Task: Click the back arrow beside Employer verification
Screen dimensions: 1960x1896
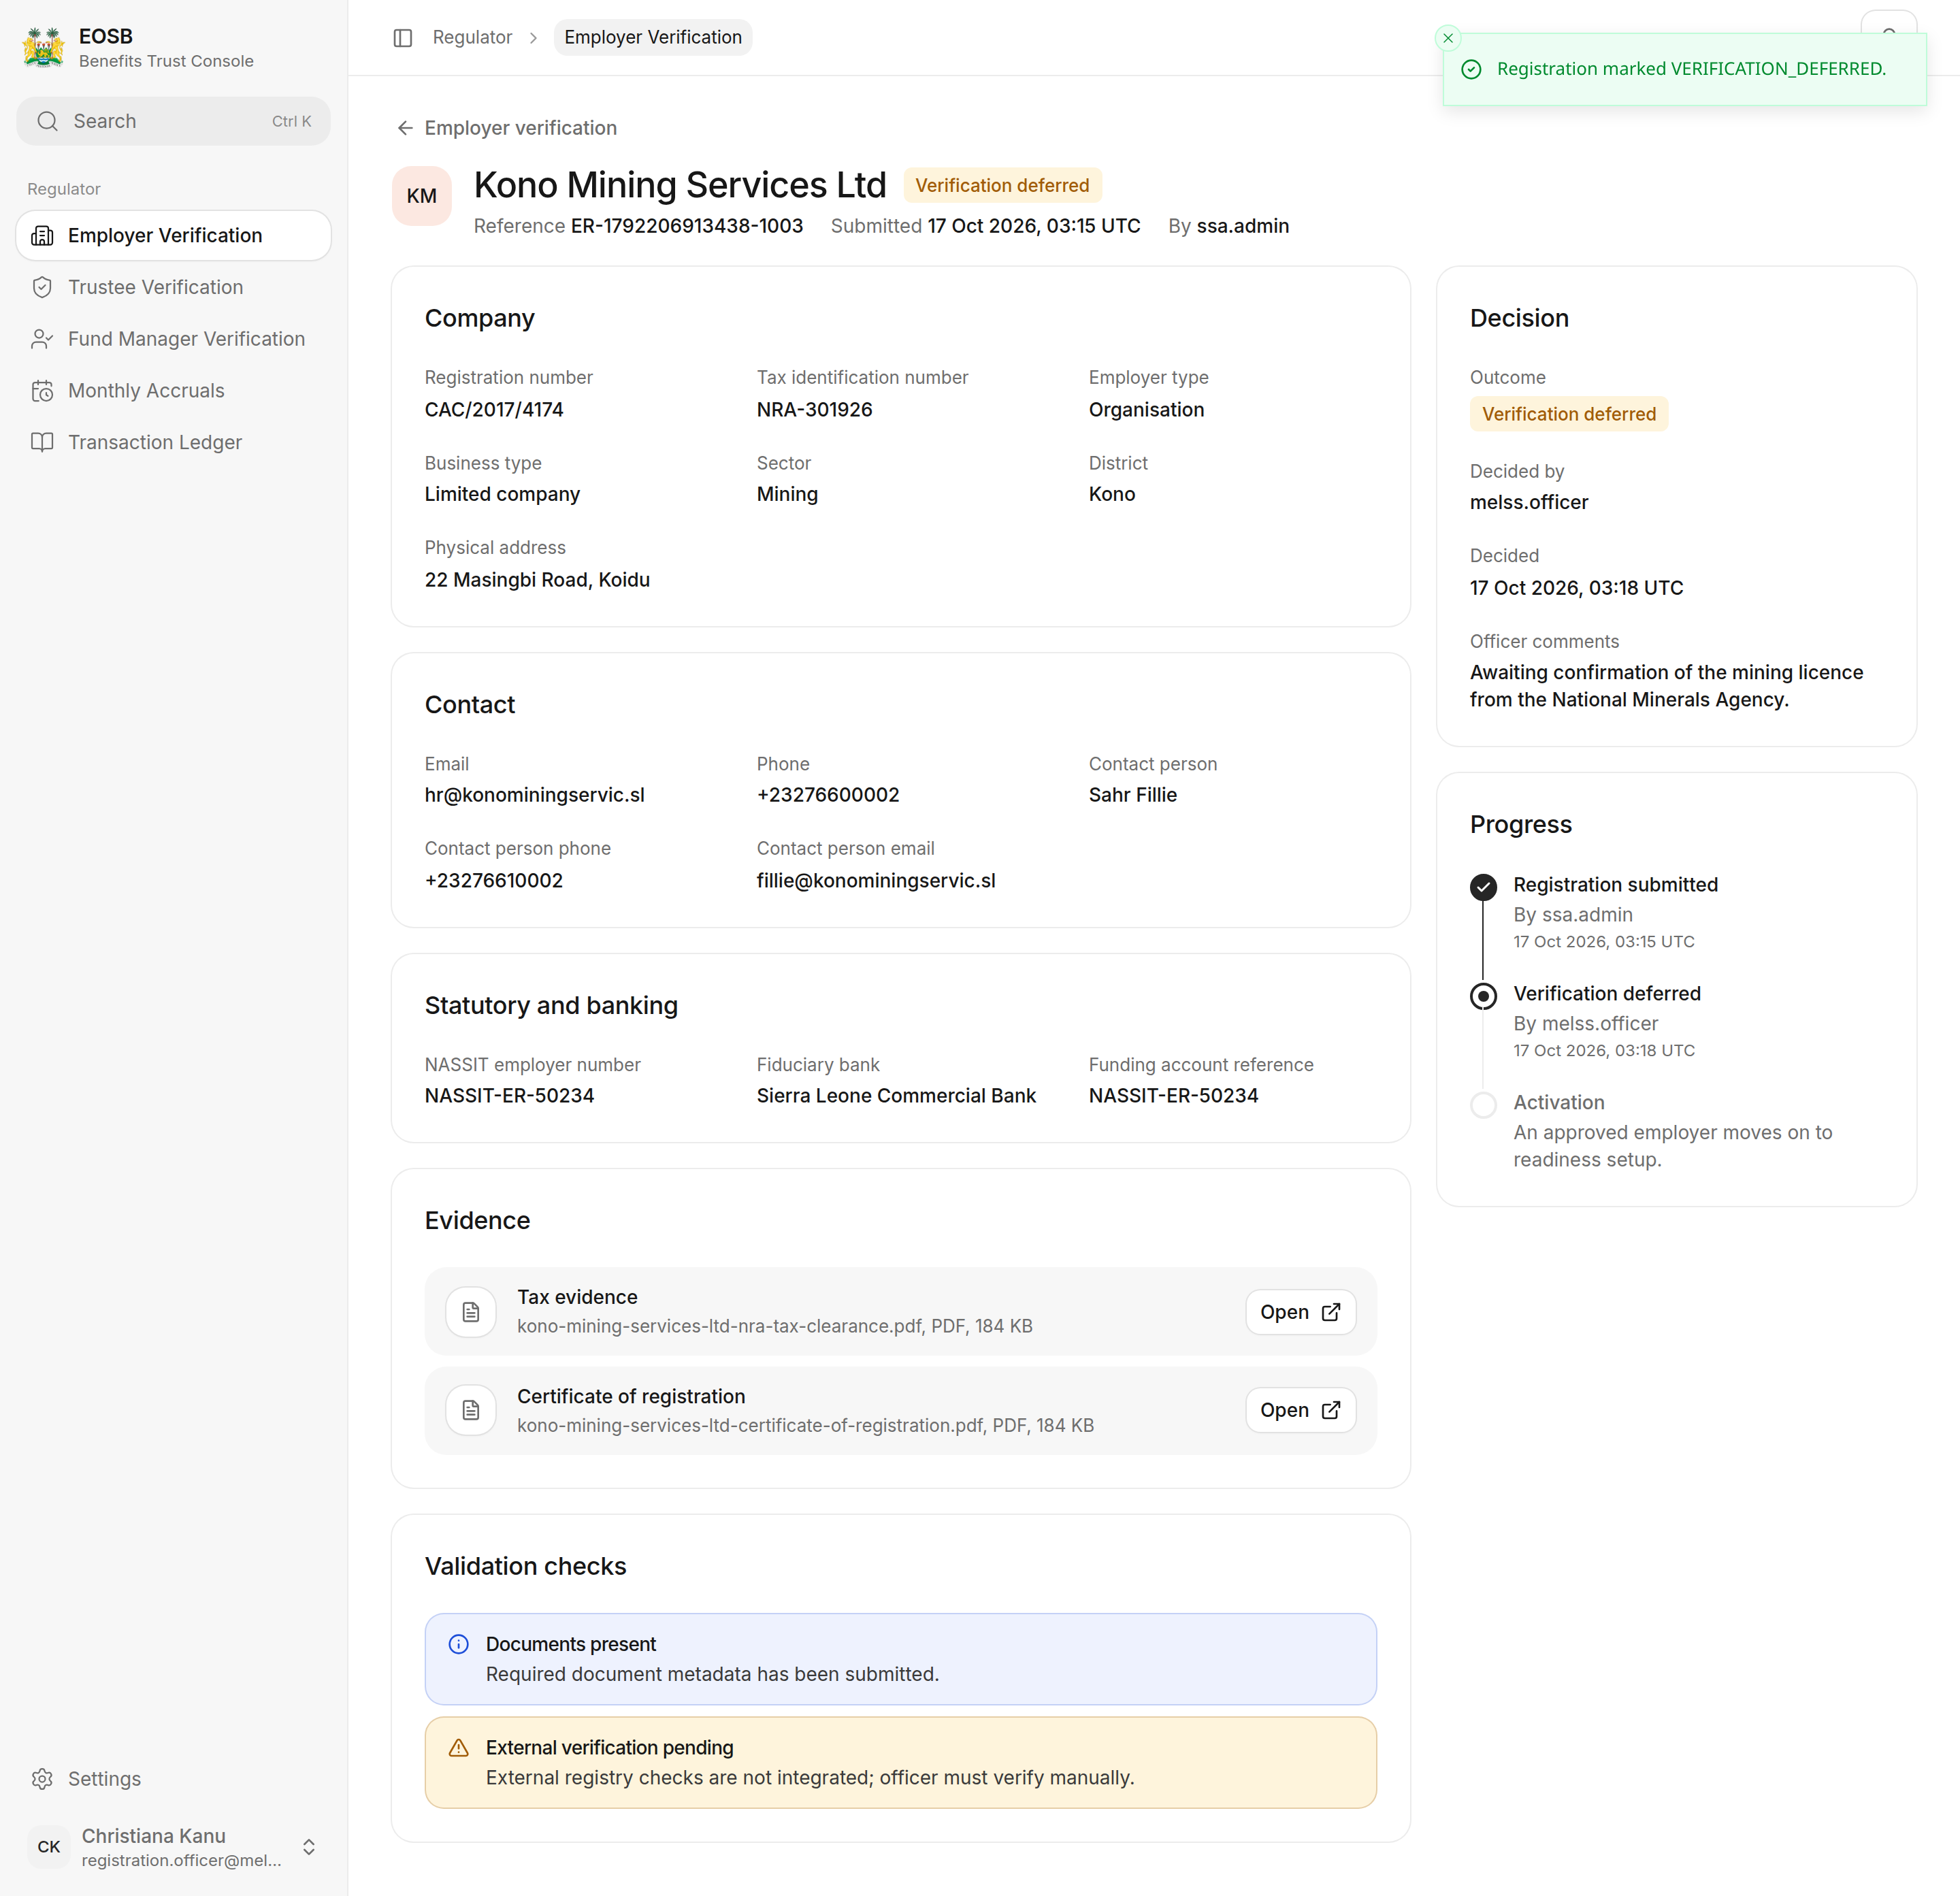Action: (405, 128)
